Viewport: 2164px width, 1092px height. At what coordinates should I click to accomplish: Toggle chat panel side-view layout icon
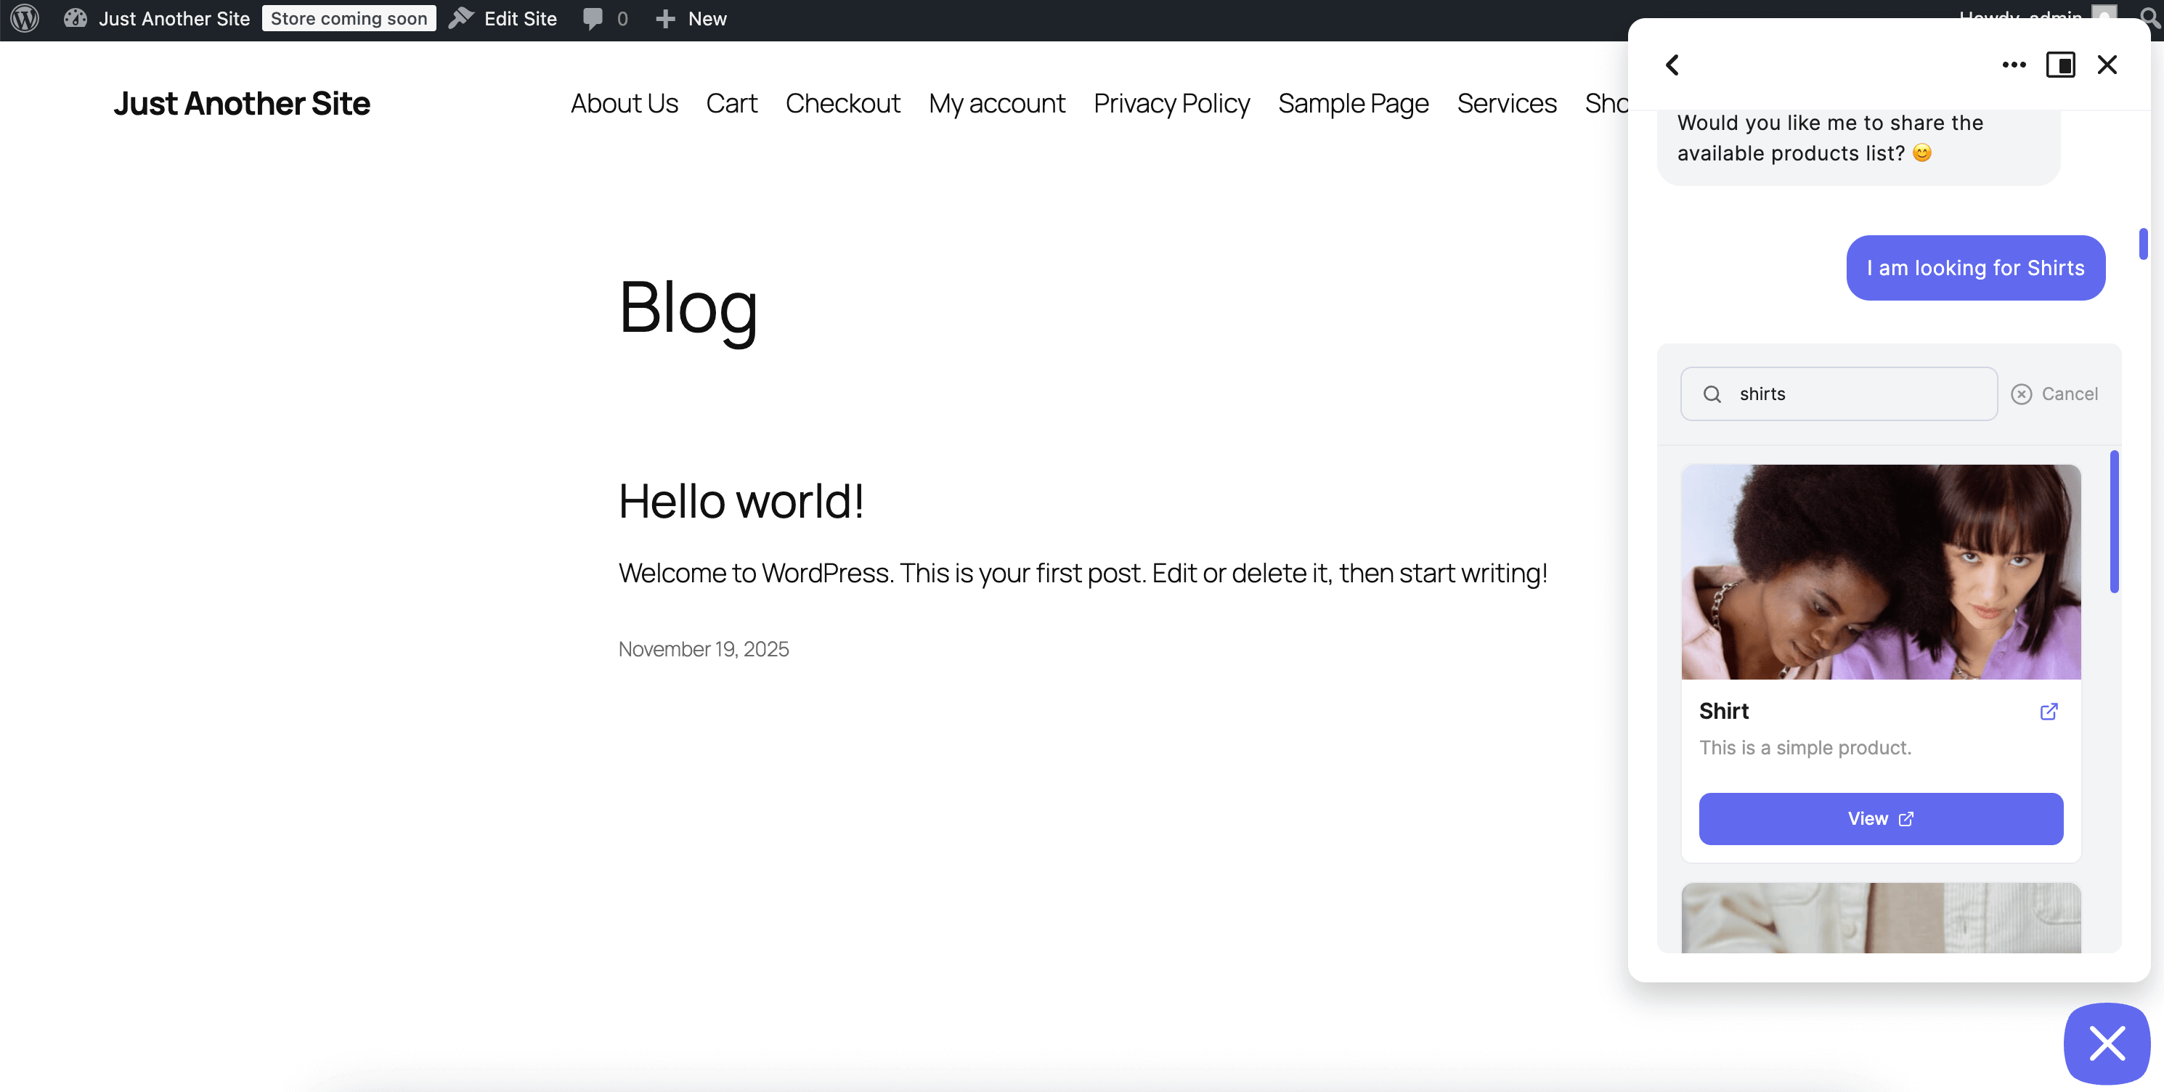2060,65
